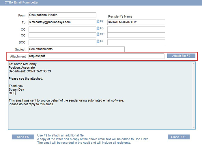Image resolution: width=202 pixels, height=146 pixels.
Task: Edit the Subject field
Action: click(x=76, y=49)
